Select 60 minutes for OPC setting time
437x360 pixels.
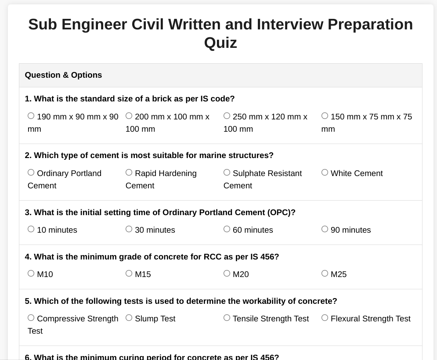coord(227,229)
